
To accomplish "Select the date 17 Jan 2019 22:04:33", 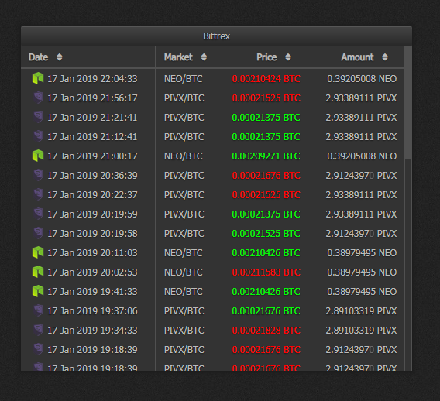I will (92, 79).
